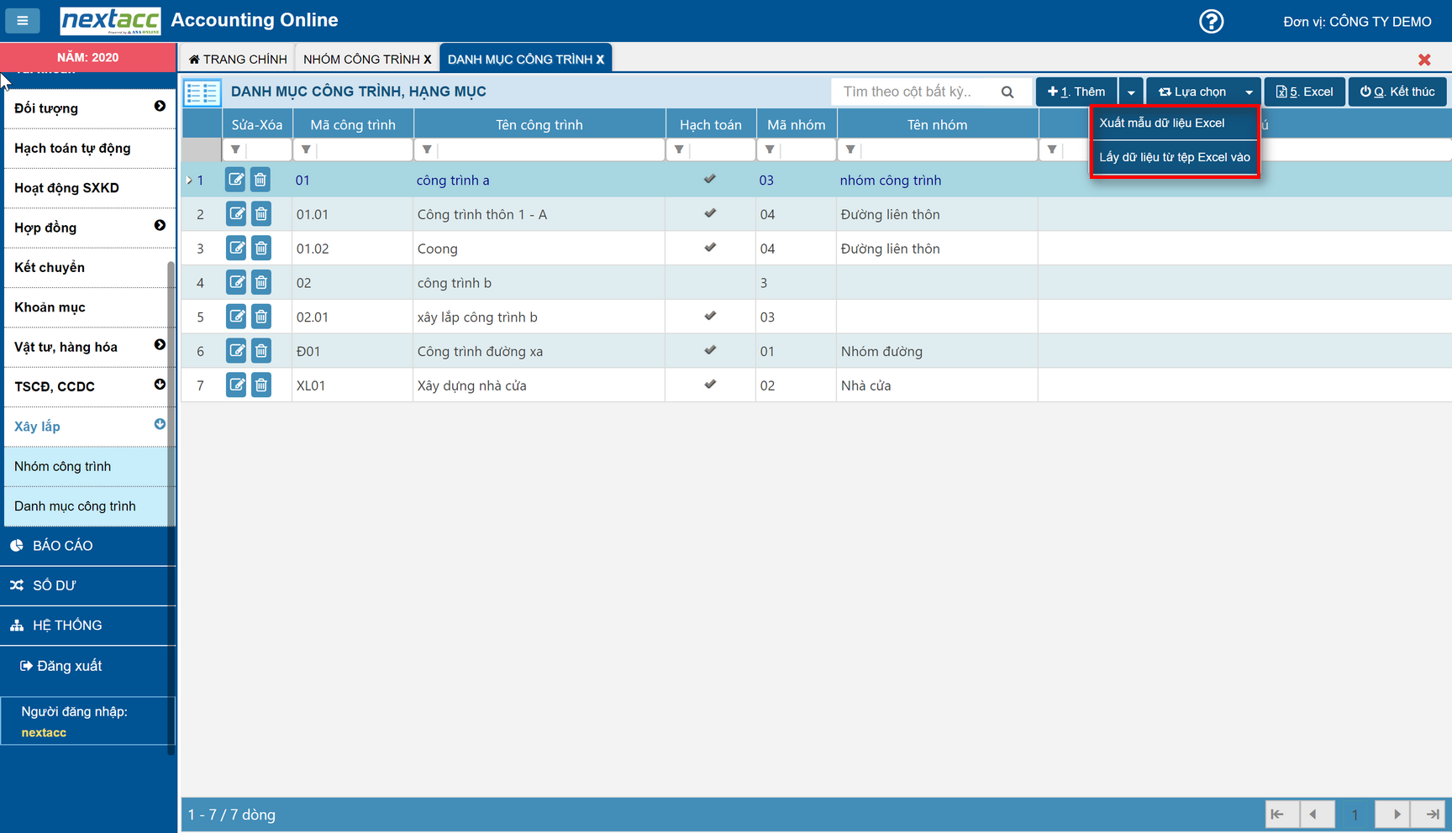Open the help question mark icon
Image resolution: width=1452 pixels, height=833 pixels.
(1211, 21)
